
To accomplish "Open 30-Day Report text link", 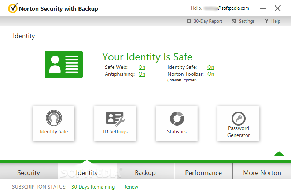I will tap(208, 21).
